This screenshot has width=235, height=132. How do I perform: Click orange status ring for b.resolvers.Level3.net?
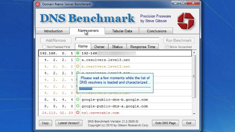[x=77, y=66]
